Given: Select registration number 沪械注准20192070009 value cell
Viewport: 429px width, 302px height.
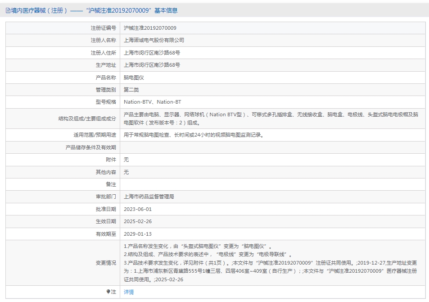Looking at the screenshot, I should coord(150,28).
